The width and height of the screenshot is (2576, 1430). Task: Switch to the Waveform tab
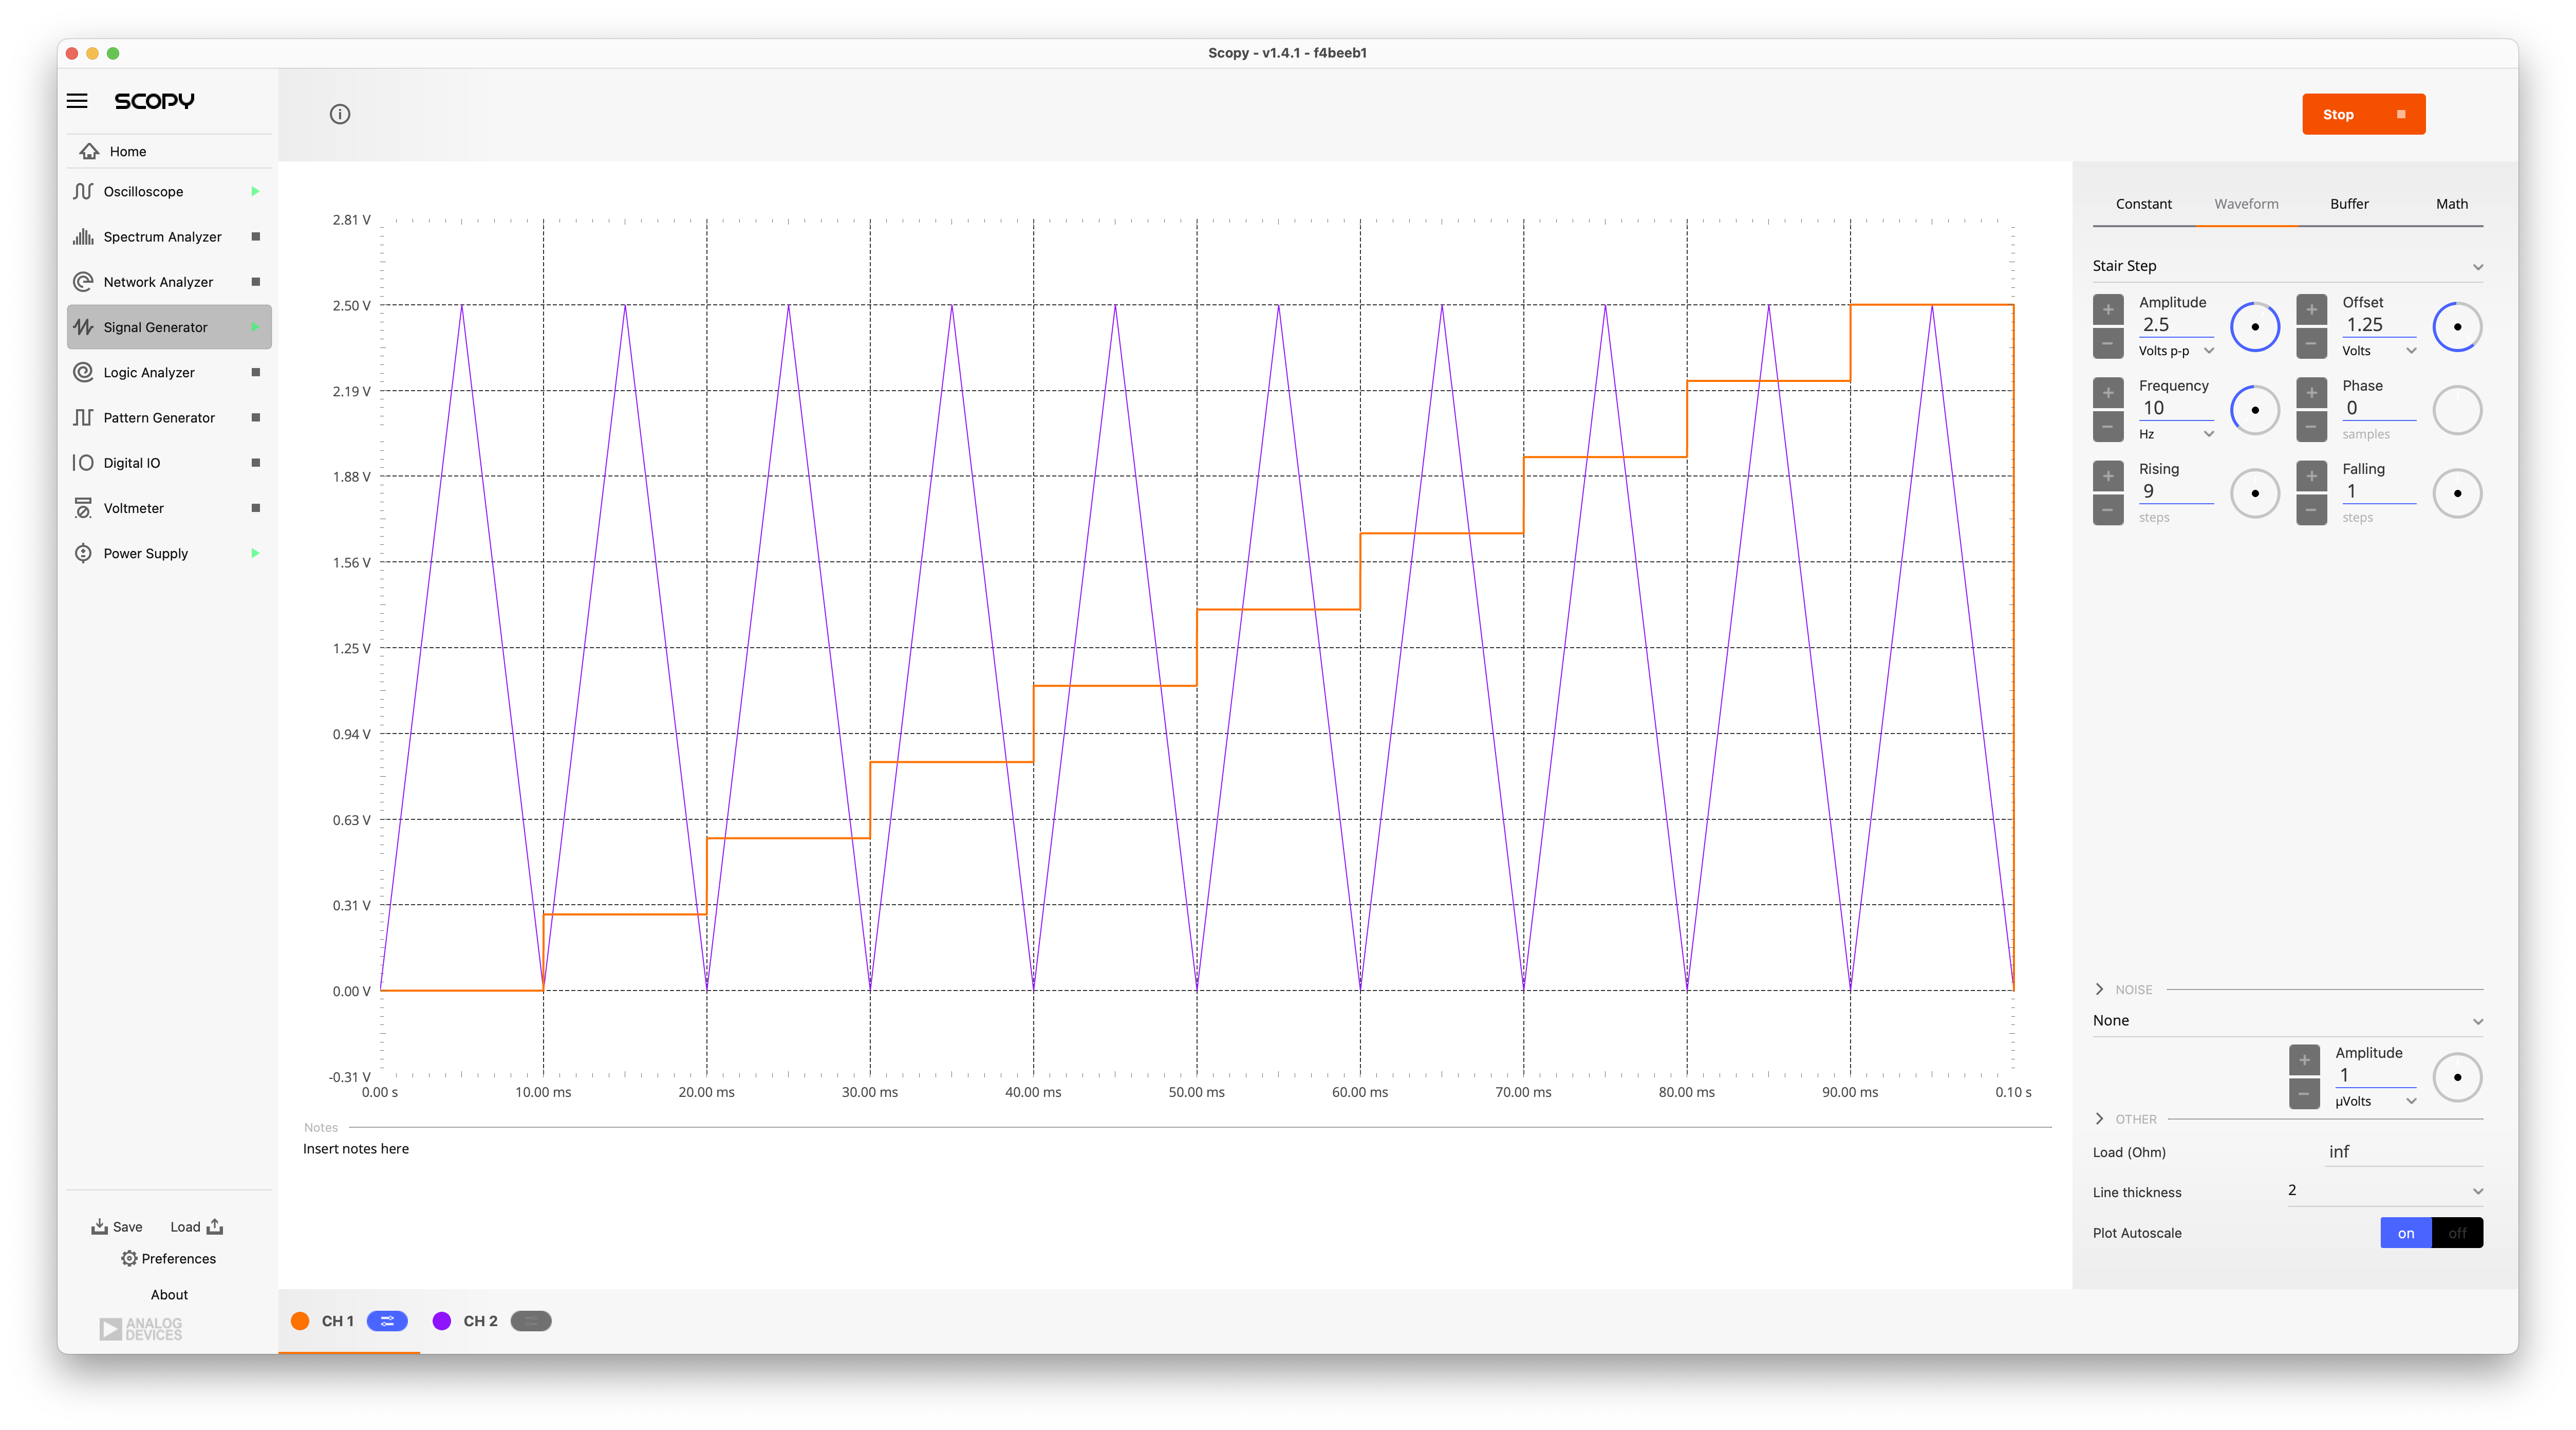click(x=2246, y=203)
